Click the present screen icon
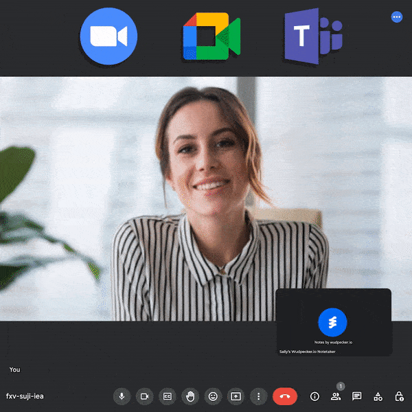This screenshot has width=412, height=412. pos(236,396)
